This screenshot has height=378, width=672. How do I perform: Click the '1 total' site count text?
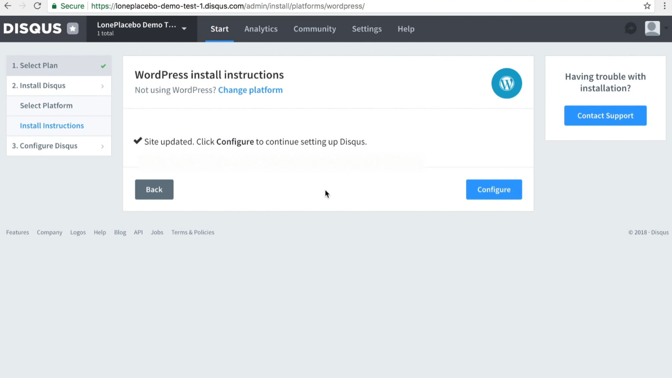[105, 34]
